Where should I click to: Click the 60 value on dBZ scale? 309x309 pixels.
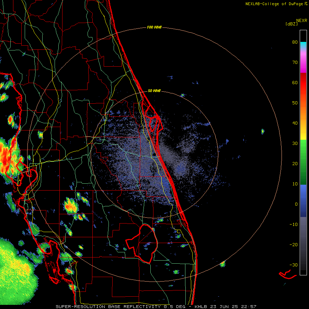tap(295, 82)
